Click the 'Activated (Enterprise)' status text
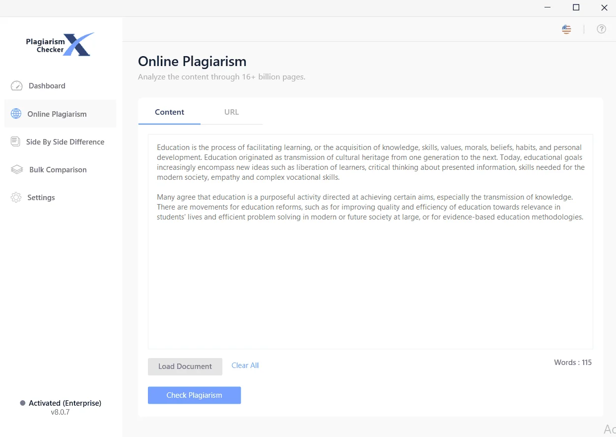The image size is (616, 437). tap(65, 403)
